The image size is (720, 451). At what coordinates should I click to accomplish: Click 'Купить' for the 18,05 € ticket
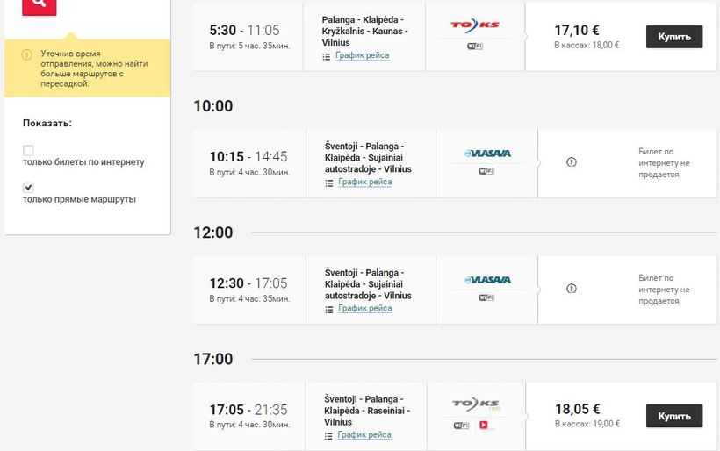coord(674,416)
